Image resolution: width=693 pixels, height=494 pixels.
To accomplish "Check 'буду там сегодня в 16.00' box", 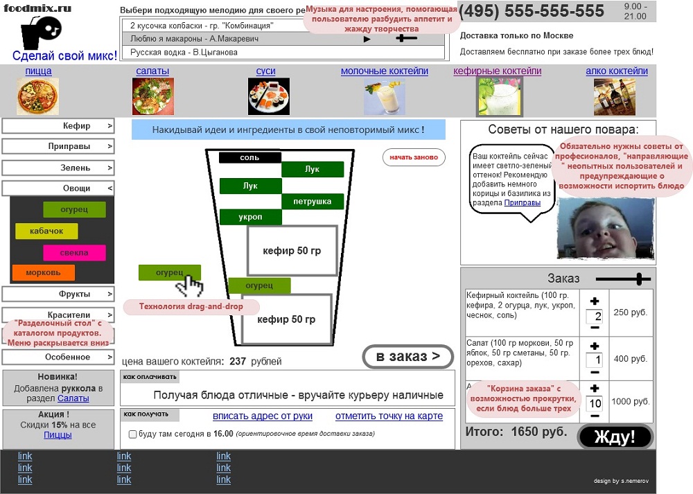I will click(133, 434).
